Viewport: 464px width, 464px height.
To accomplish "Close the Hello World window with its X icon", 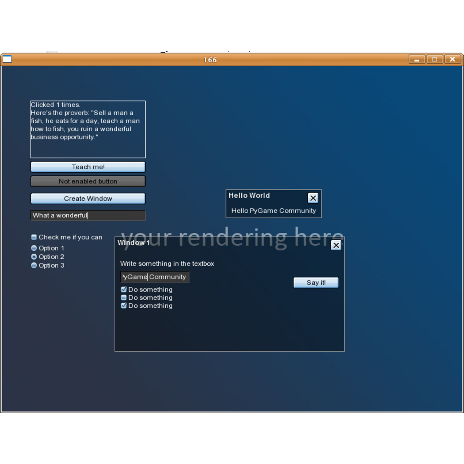I will click(313, 198).
